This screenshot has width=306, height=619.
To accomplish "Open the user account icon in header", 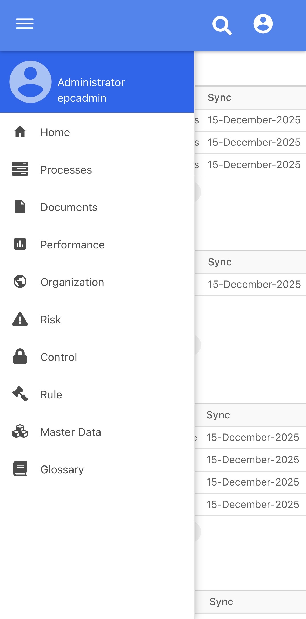I will [x=263, y=24].
